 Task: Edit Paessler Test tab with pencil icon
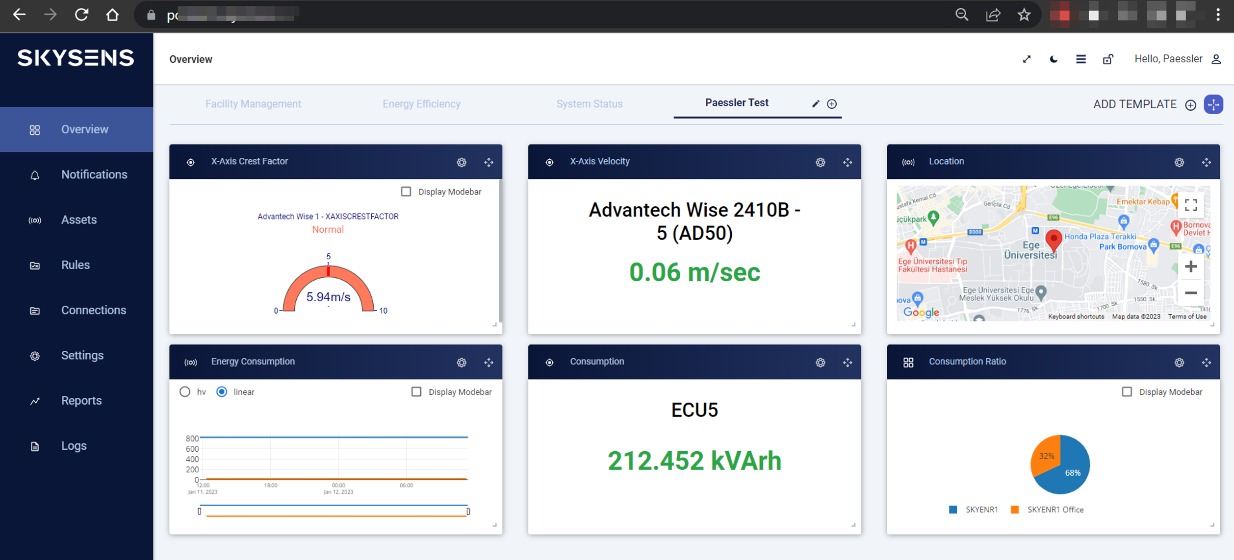[x=816, y=104]
